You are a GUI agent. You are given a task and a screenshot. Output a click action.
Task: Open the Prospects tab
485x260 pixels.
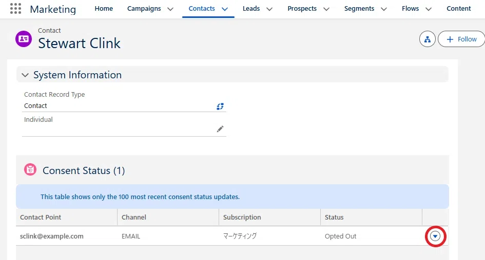(302, 9)
